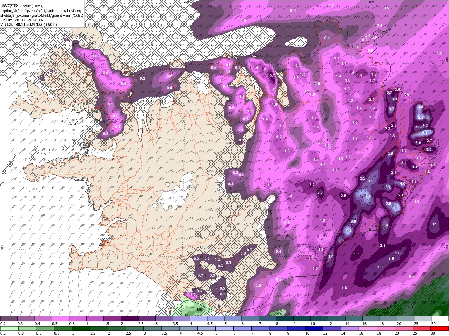
Task: Click the 4.0 snowfall value on the map
Action: 403,183
